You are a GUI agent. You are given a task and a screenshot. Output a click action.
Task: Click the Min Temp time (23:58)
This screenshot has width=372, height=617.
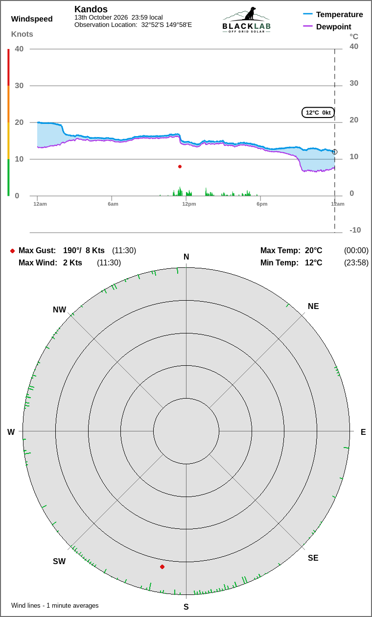[x=356, y=263]
